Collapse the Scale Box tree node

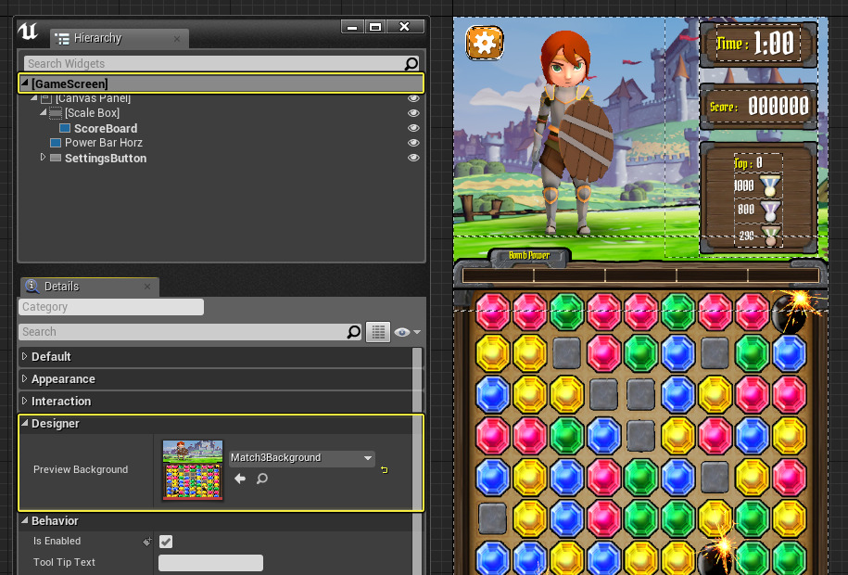[44, 112]
